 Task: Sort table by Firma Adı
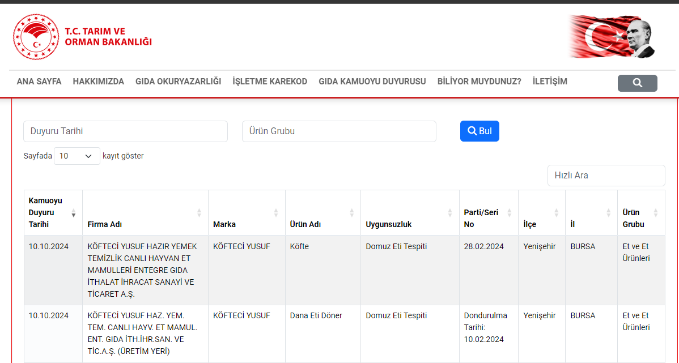click(x=145, y=212)
